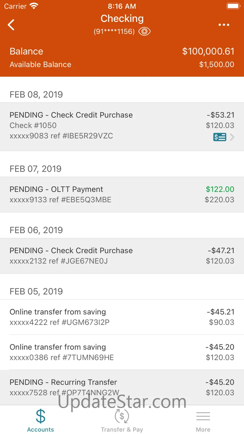Tap the Checking account title
This screenshot has height=434, width=244.
pos(122,18)
